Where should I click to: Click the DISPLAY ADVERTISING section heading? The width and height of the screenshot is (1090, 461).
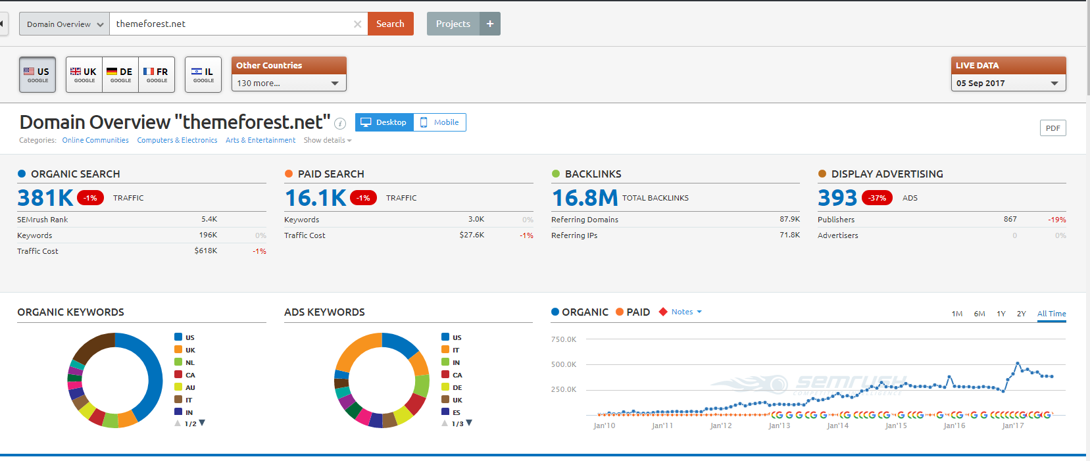887,174
